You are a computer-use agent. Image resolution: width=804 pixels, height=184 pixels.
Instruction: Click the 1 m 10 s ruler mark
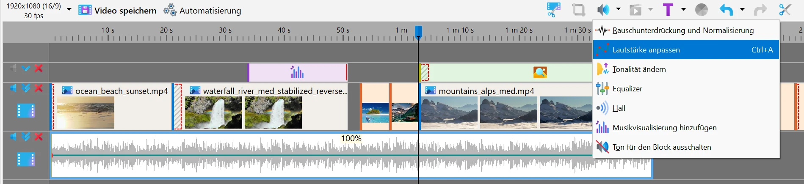pos(460,30)
